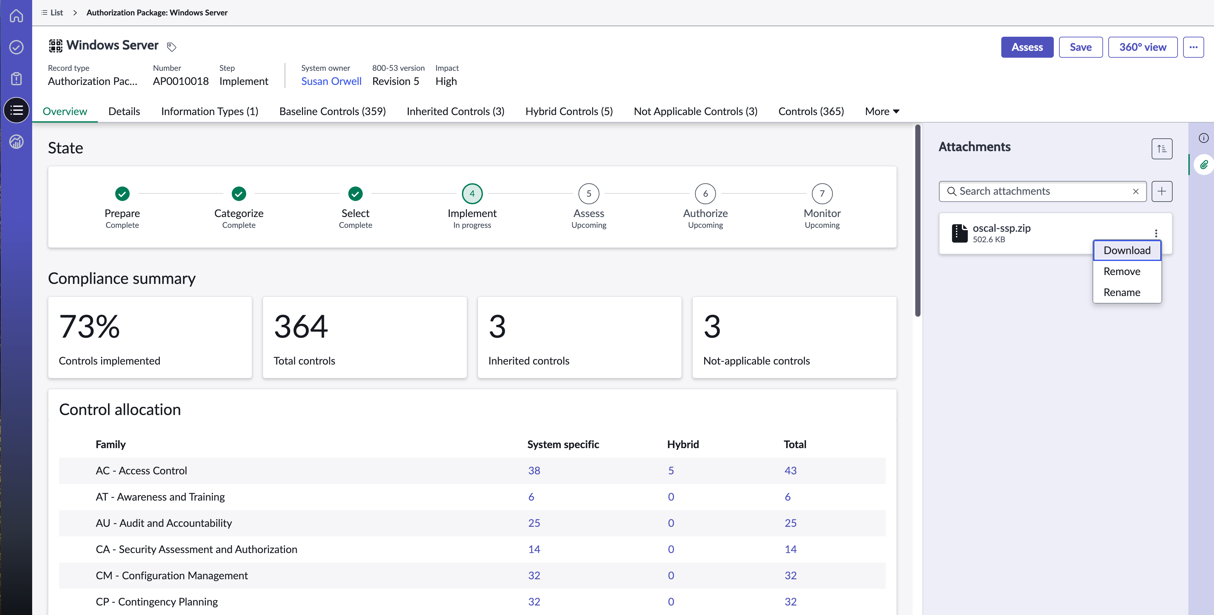
Task: Click the tag icon beside Windows Server
Action: click(172, 47)
